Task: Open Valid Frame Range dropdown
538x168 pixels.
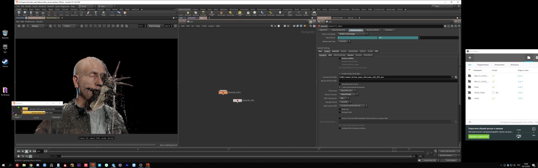Action: (x=353, y=34)
